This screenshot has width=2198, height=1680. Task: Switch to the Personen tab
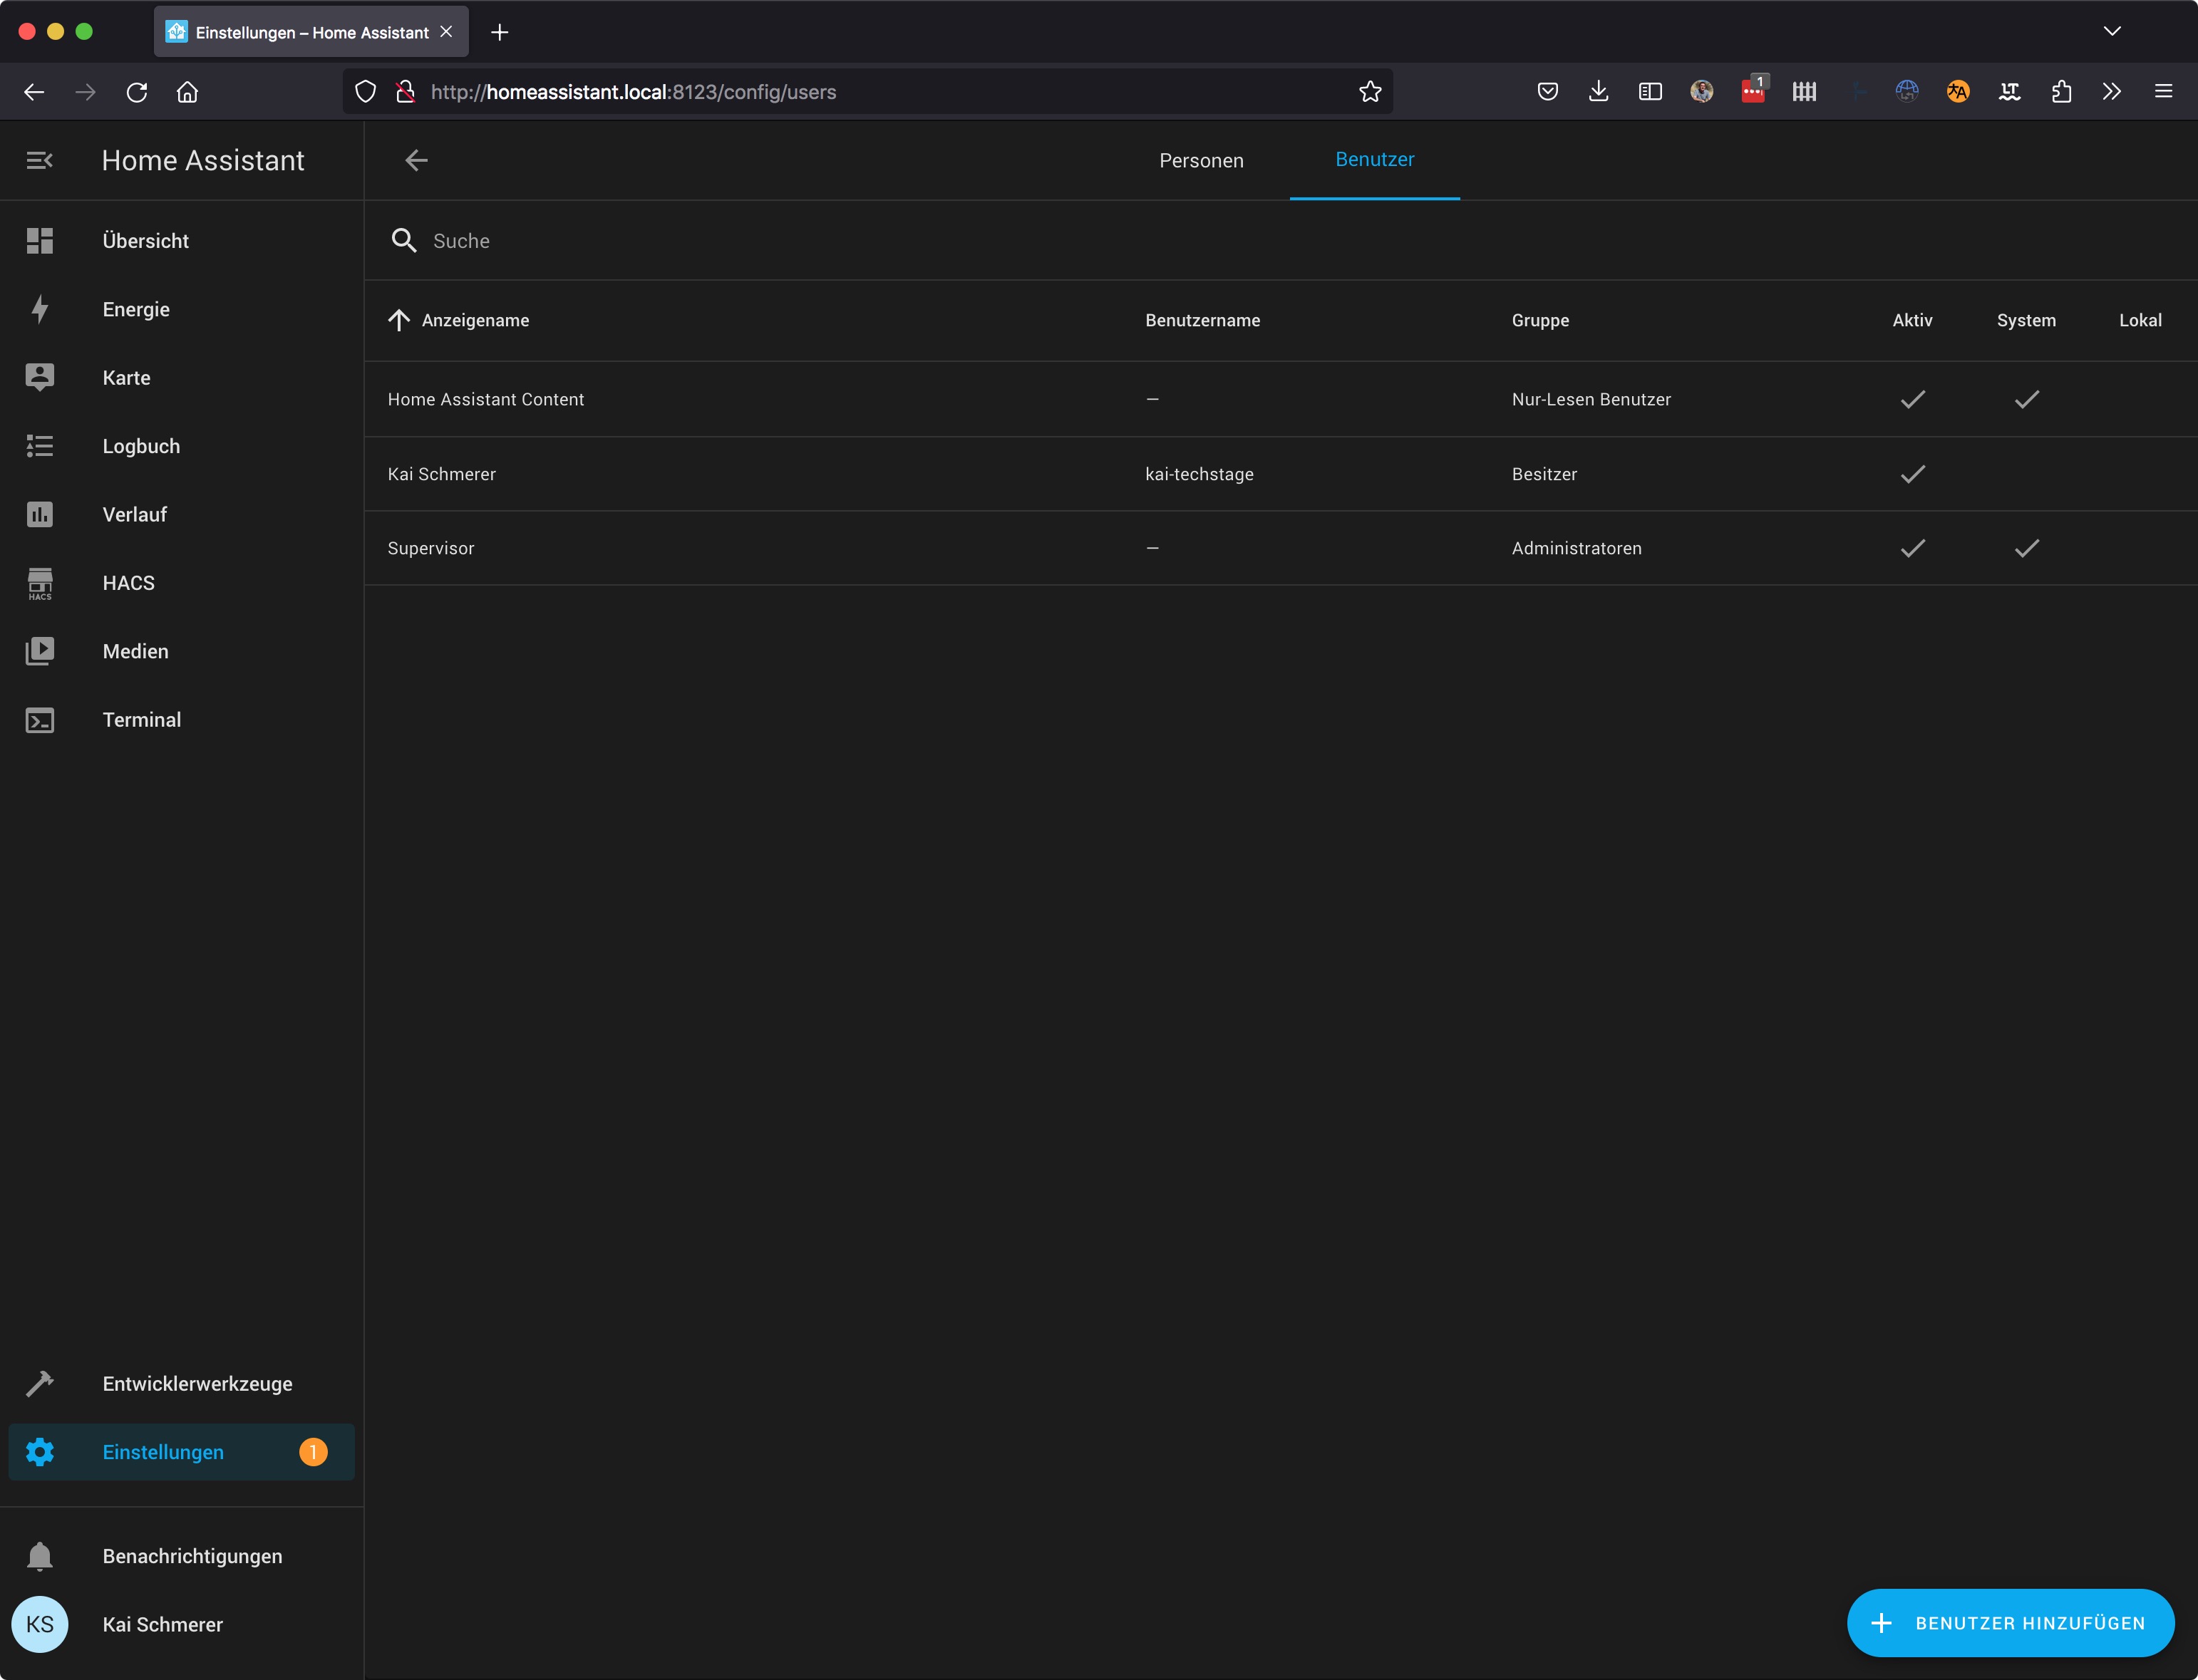click(1200, 160)
